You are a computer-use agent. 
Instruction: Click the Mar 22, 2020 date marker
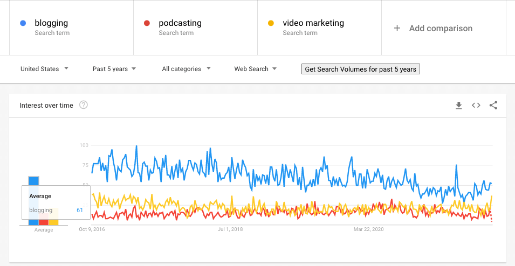(x=368, y=229)
